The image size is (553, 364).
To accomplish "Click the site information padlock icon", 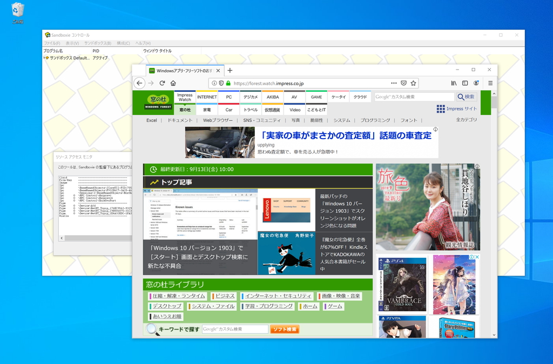I will (x=228, y=83).
